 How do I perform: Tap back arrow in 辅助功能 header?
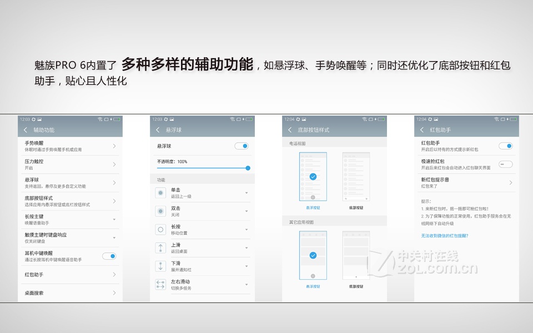coord(25,130)
